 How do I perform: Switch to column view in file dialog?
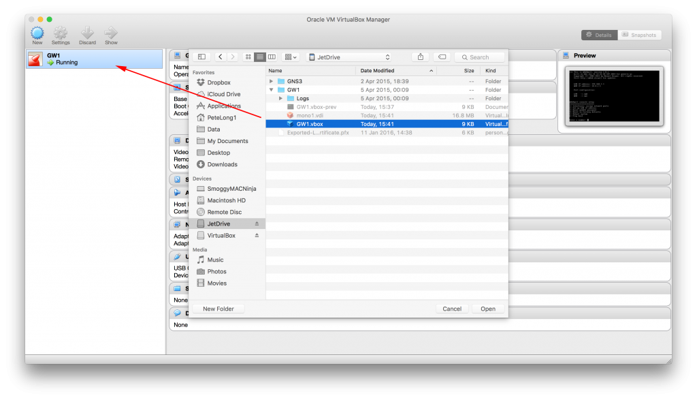[x=272, y=57]
